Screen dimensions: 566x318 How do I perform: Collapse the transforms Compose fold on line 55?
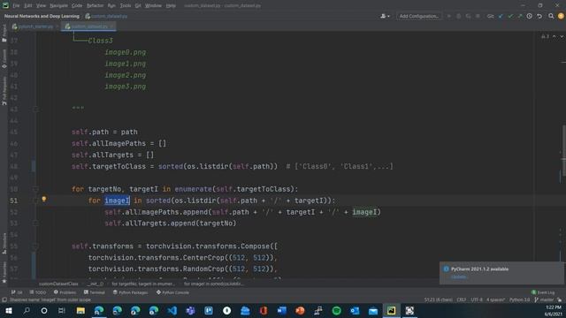pyautogui.click(x=35, y=246)
